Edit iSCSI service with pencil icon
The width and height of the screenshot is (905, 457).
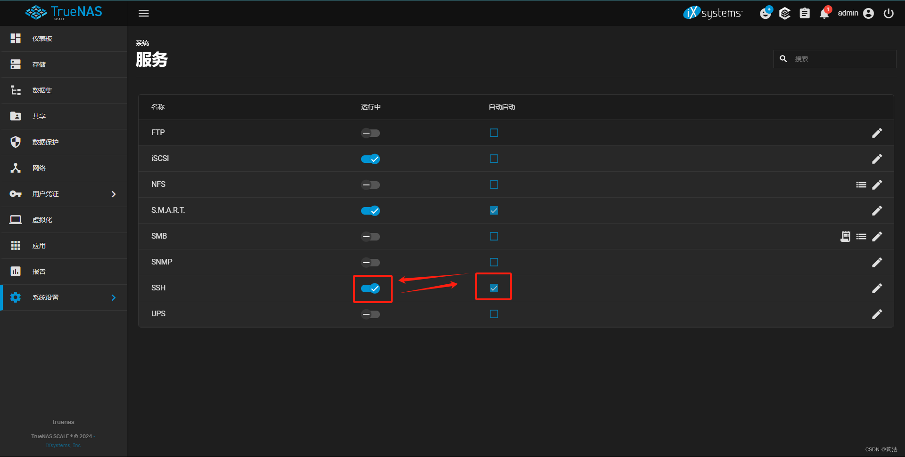point(877,159)
